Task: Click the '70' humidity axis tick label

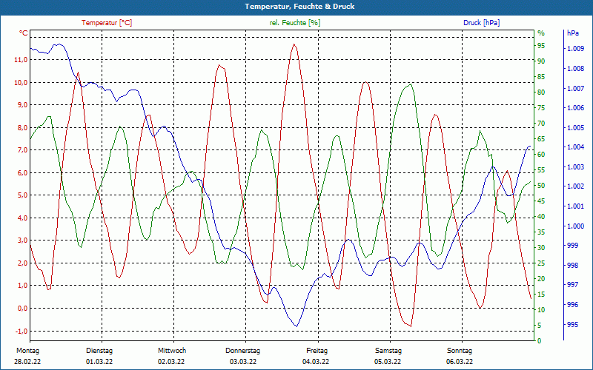Action: coord(541,124)
